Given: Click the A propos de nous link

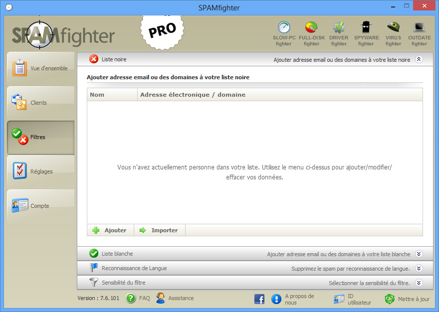Looking at the screenshot, I should point(299,299).
